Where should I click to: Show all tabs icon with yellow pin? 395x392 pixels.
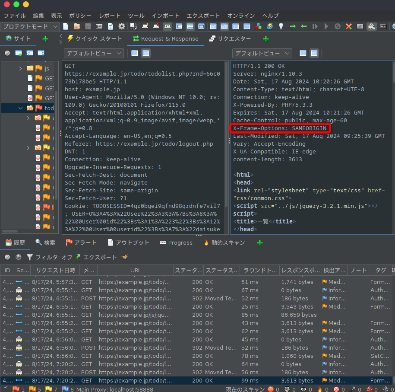point(145,26)
